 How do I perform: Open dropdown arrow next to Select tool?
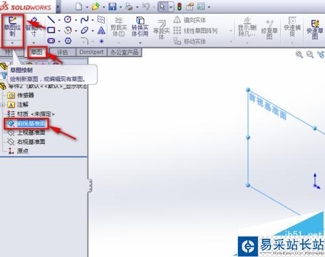[x=171, y=7]
